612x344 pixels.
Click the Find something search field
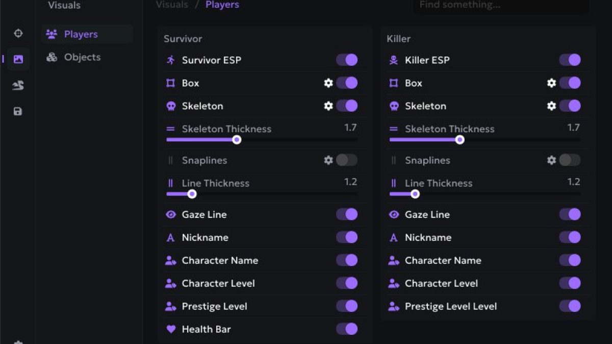tap(500, 5)
